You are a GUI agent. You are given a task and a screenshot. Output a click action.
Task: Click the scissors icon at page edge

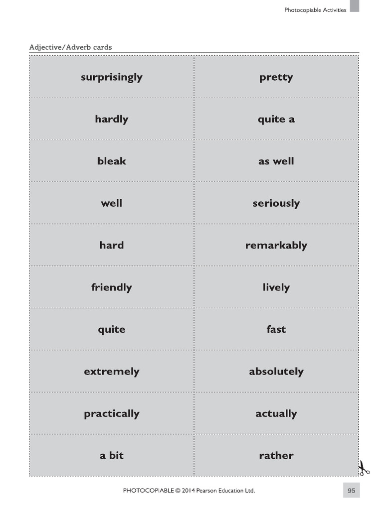[363, 469]
